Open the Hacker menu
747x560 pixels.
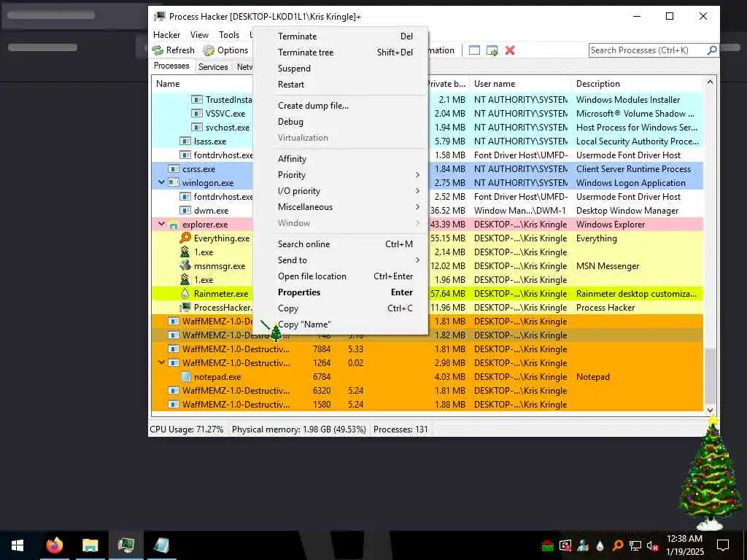167,35
